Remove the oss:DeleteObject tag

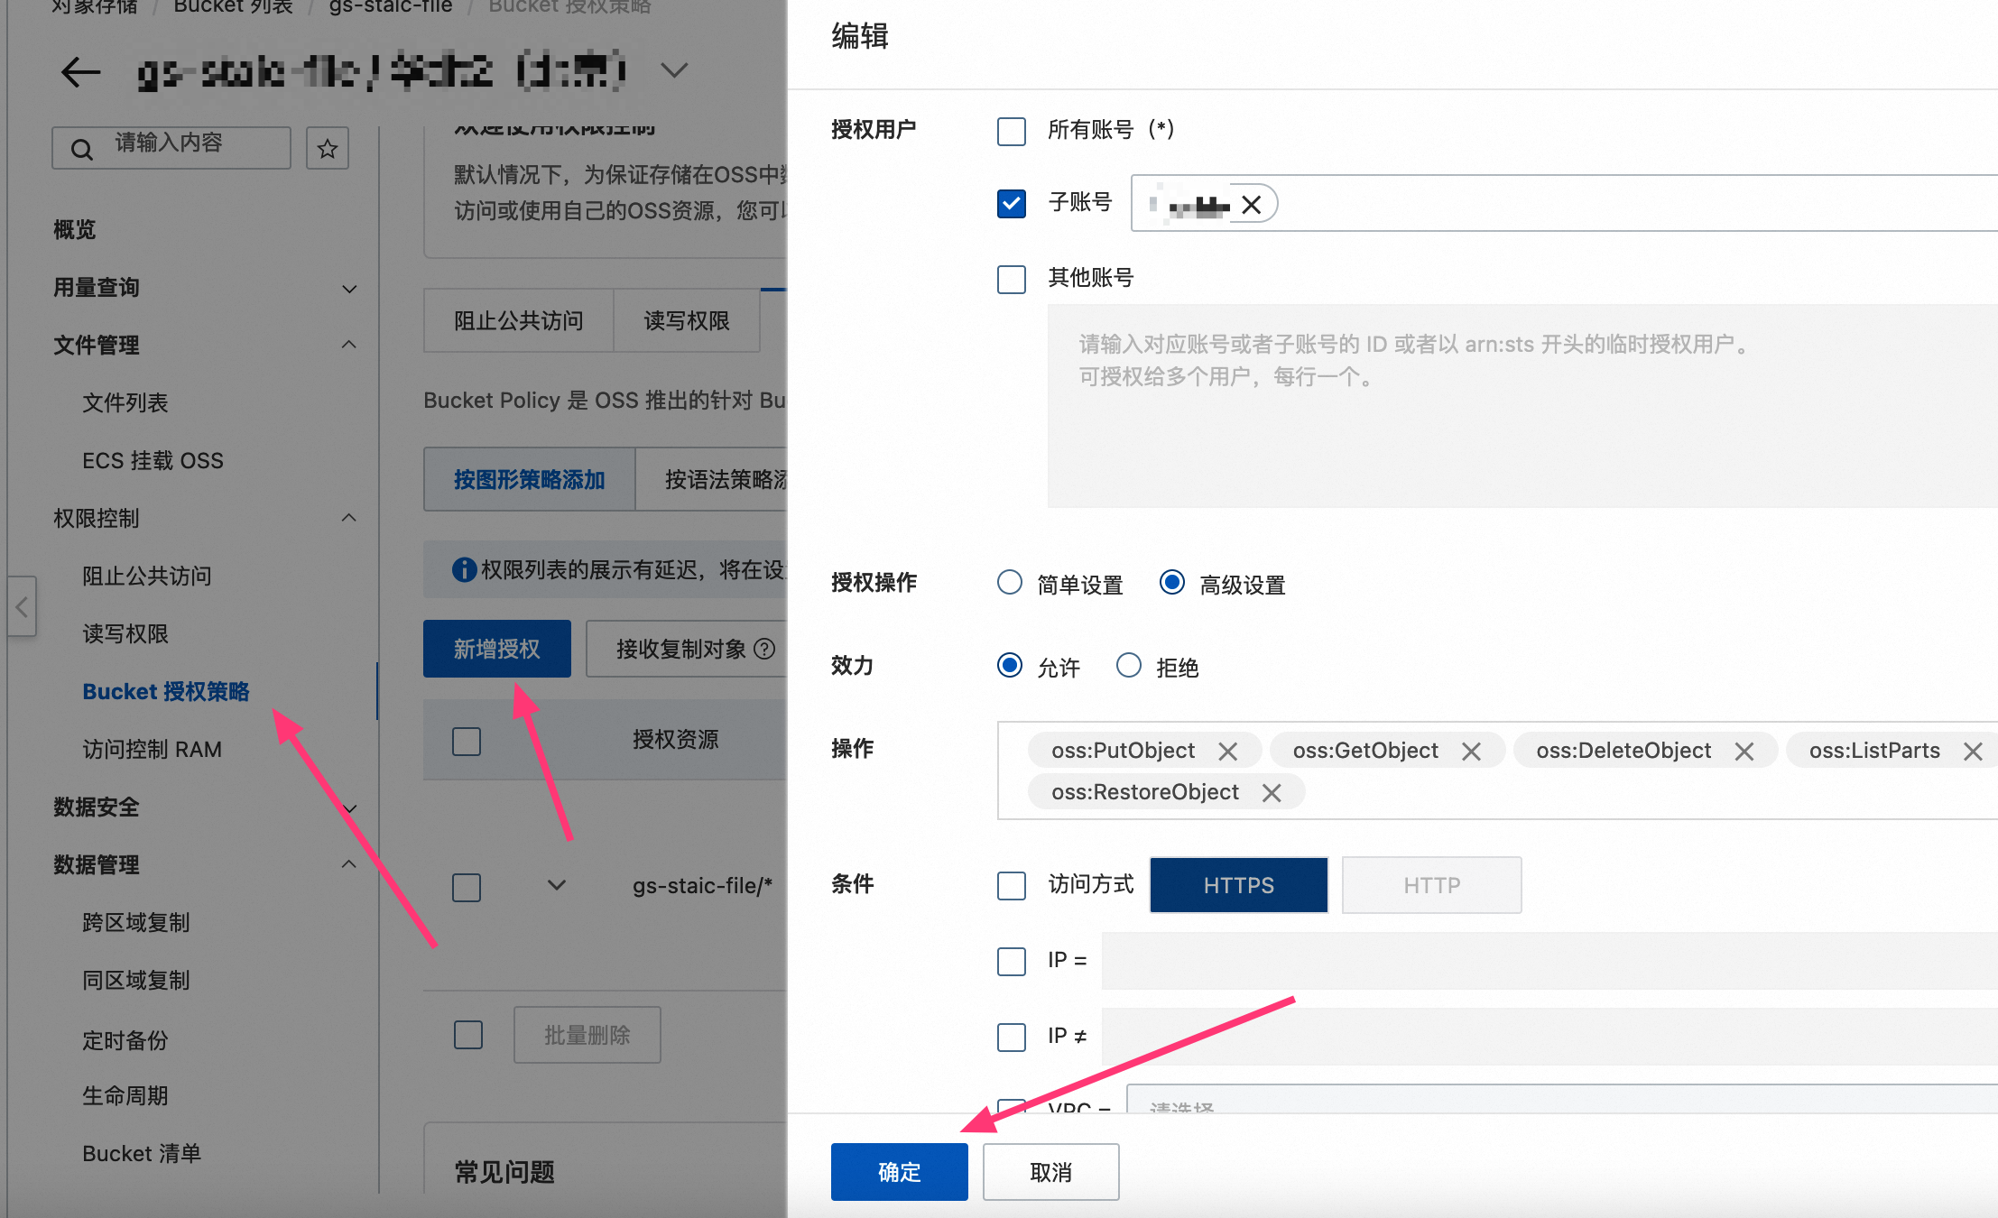1744,751
